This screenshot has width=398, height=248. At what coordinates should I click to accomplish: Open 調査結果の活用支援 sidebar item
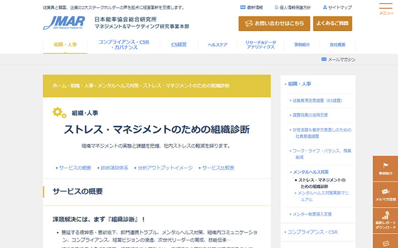pos(309,115)
